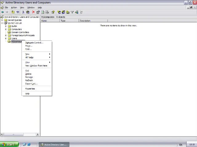Expand the Builtin folder node
197x147 pixels.
point(6,26)
